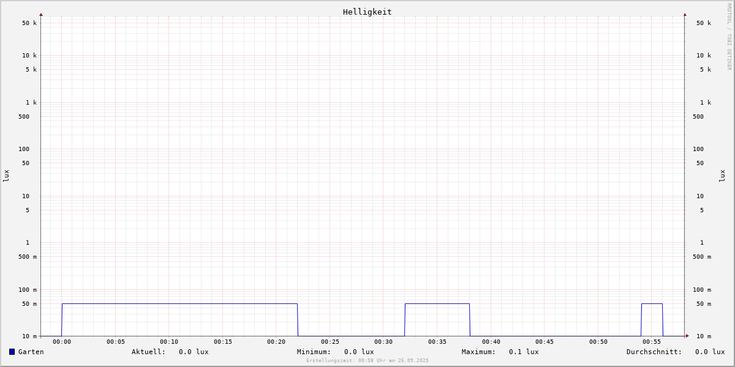Click the 00:25 time axis label
Viewport: 735px width, 367px height.
330,342
